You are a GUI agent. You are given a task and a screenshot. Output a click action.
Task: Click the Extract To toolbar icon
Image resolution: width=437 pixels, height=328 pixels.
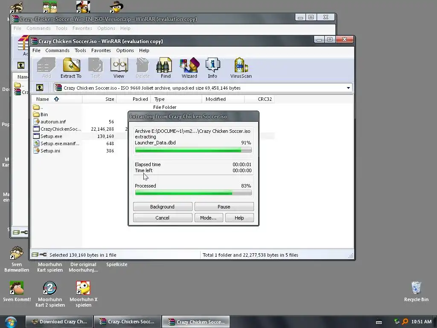coord(71,68)
